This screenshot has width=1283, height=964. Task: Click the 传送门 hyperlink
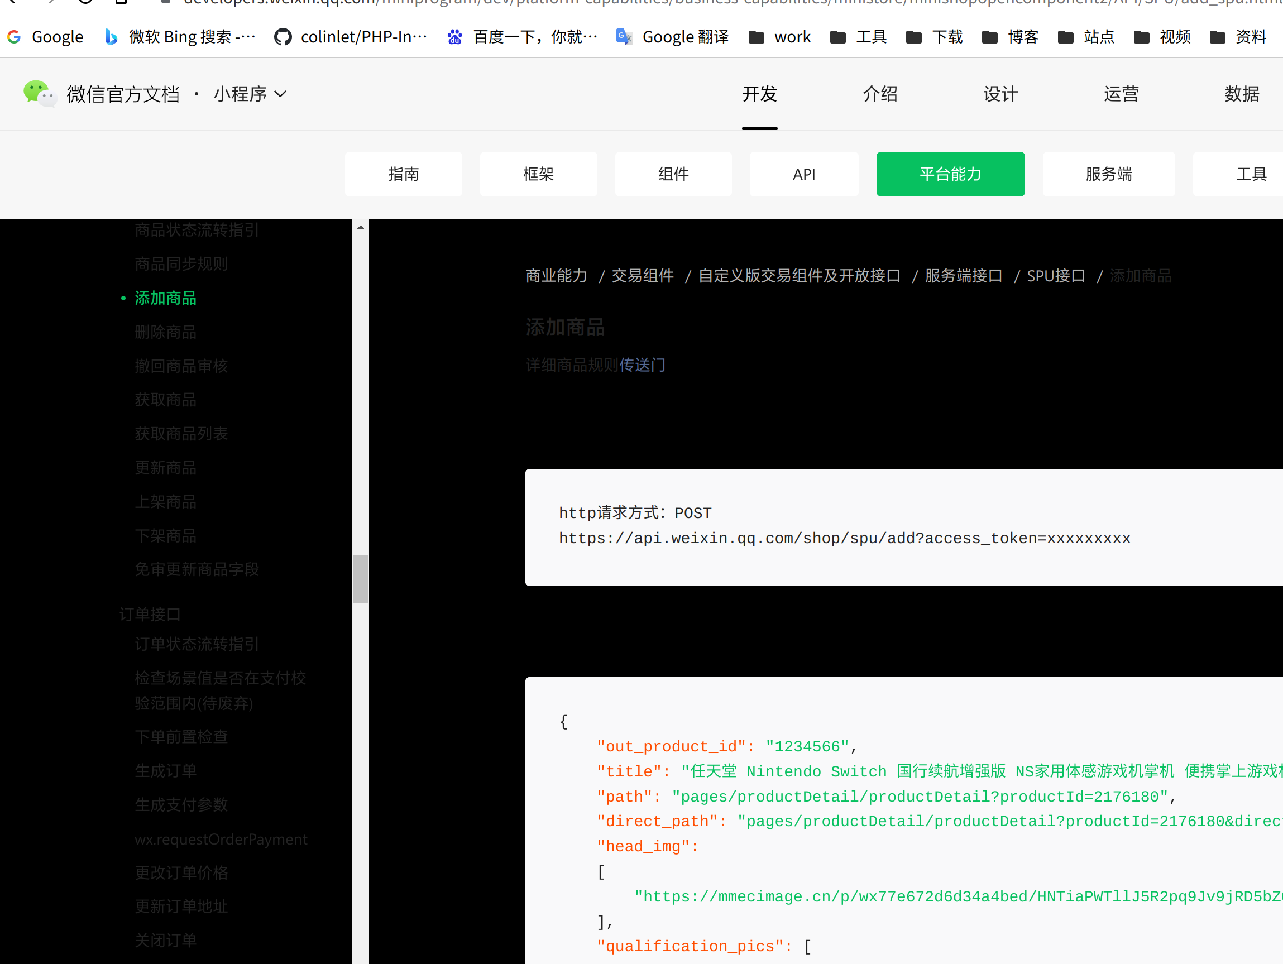click(x=642, y=365)
